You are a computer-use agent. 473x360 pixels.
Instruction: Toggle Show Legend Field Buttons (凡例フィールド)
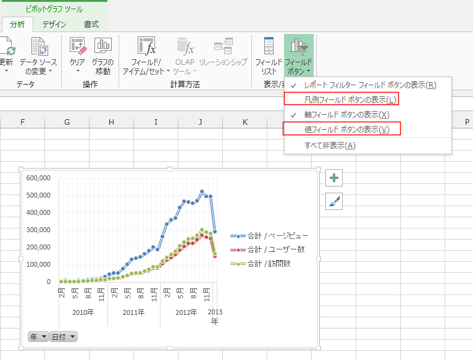(x=368, y=99)
